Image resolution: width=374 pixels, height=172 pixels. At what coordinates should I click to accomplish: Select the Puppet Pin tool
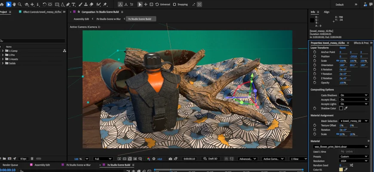click(x=105, y=4)
